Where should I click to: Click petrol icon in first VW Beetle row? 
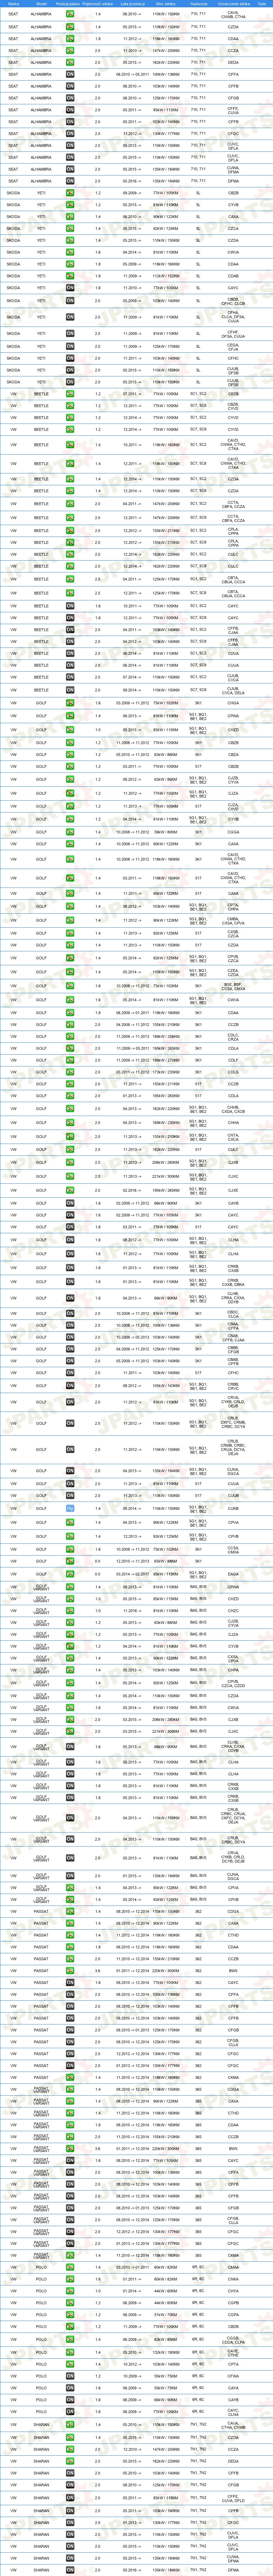(70, 394)
